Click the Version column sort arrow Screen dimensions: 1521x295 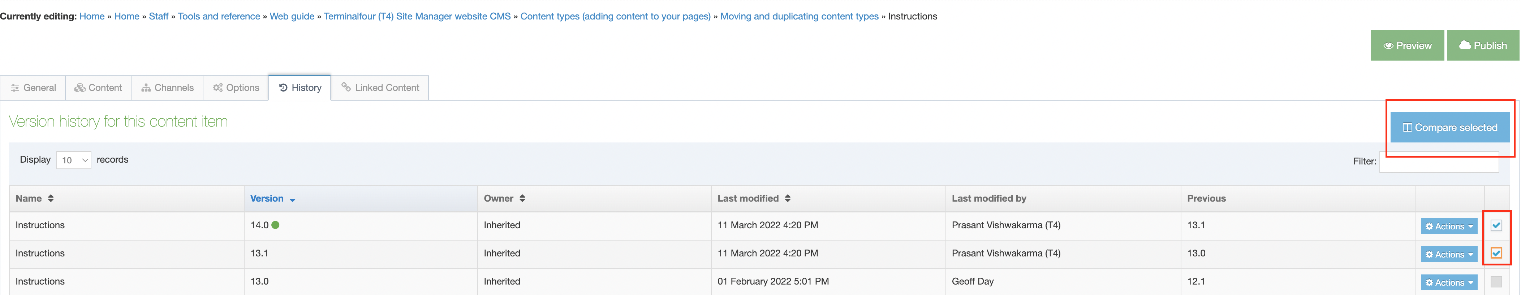[292, 199]
